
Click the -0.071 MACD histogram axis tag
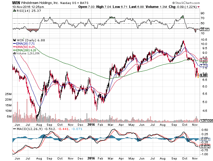[205, 139]
